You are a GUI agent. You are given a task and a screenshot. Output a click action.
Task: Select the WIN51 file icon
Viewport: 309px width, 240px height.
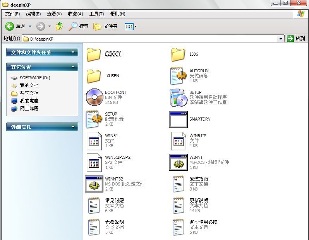[94, 141]
